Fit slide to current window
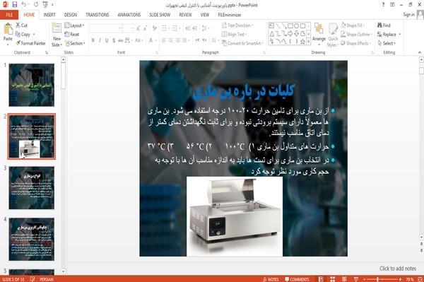Screen dimensions: 424x282 click(x=420, y=279)
